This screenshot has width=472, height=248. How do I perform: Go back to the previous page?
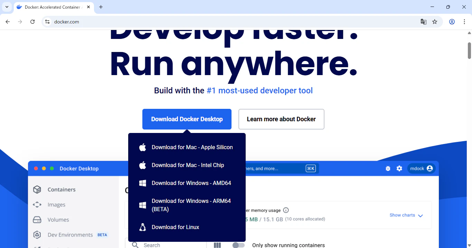click(8, 22)
